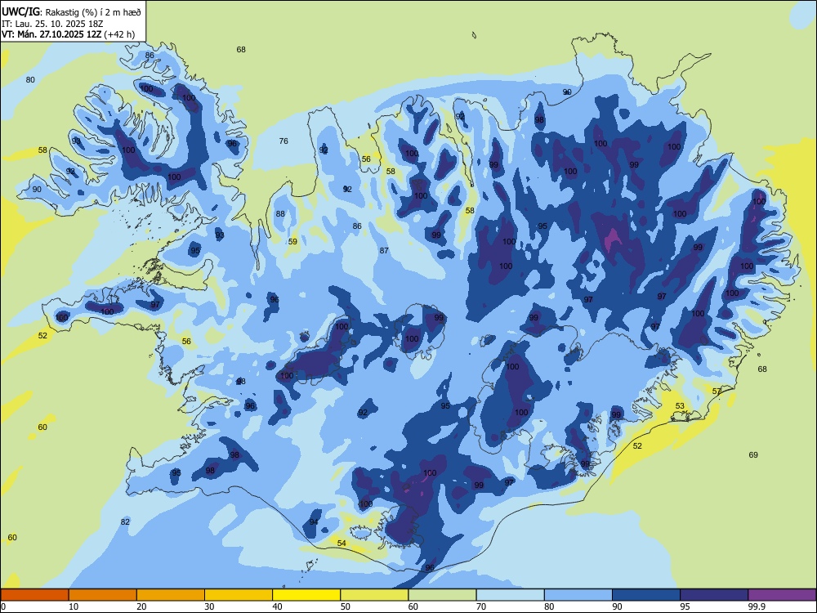
Task: Click the legend tick label '10'
Action: (74, 606)
